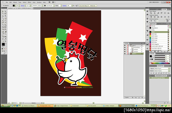Create new layer from Layers panel footer

click(139, 97)
